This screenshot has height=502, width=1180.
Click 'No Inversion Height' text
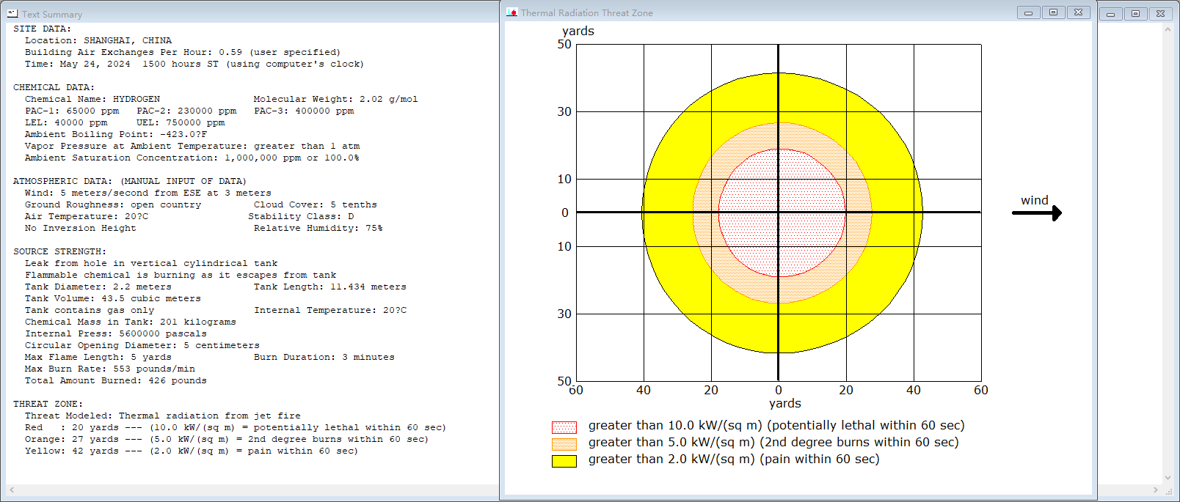click(81, 228)
